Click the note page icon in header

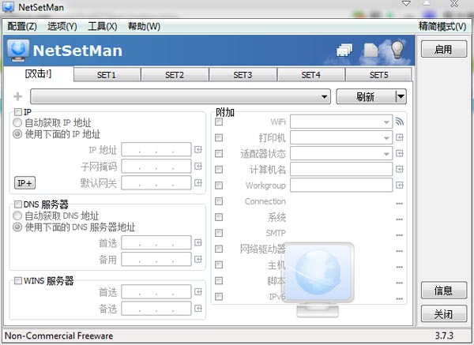coord(371,51)
